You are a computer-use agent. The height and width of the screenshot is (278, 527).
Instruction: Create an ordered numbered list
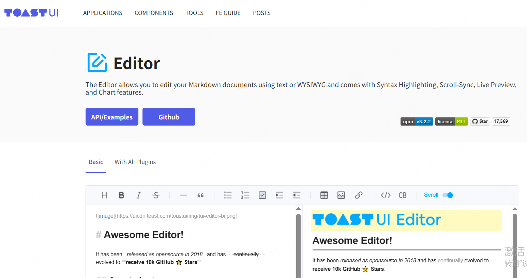pos(245,195)
